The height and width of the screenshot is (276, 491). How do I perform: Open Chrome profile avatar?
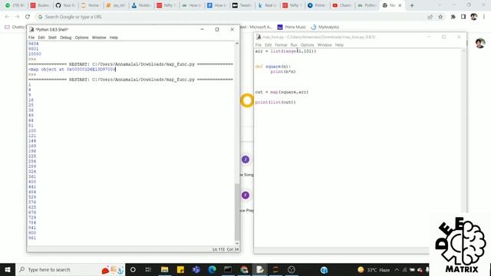474,17
